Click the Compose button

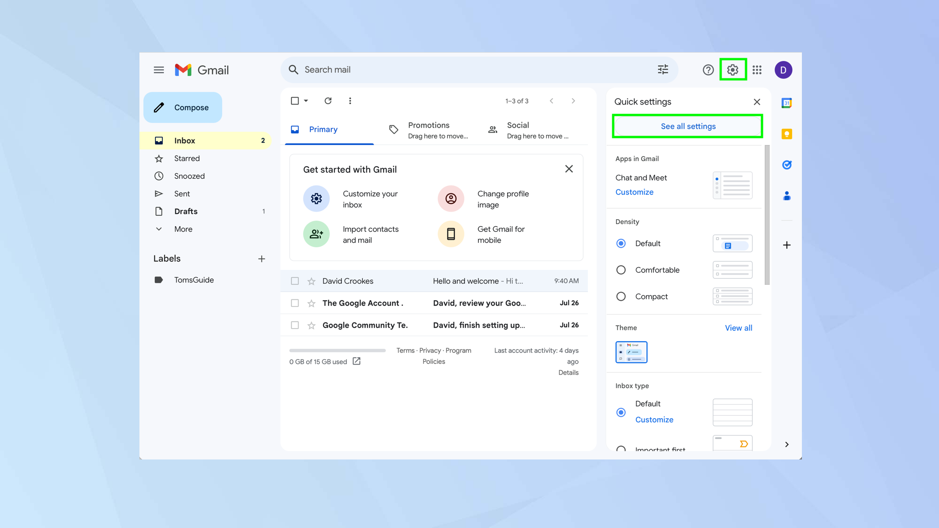[183, 107]
